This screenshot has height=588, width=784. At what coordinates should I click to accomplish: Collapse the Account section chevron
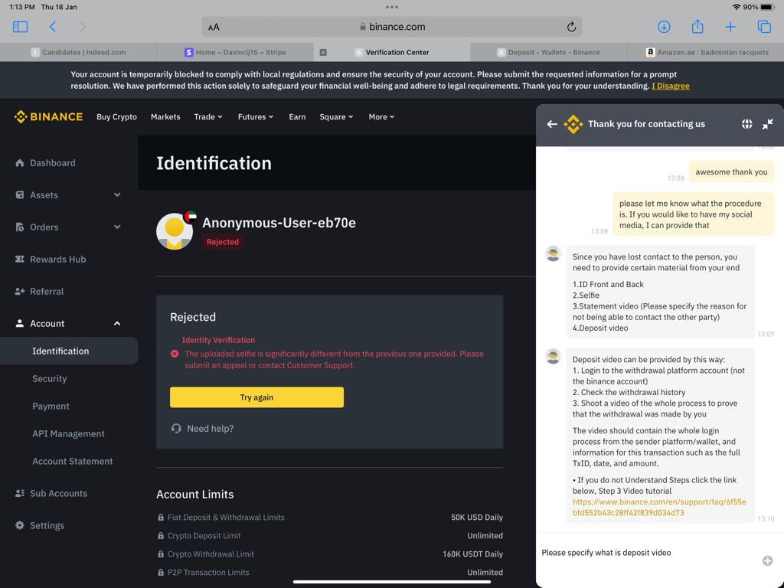click(117, 324)
